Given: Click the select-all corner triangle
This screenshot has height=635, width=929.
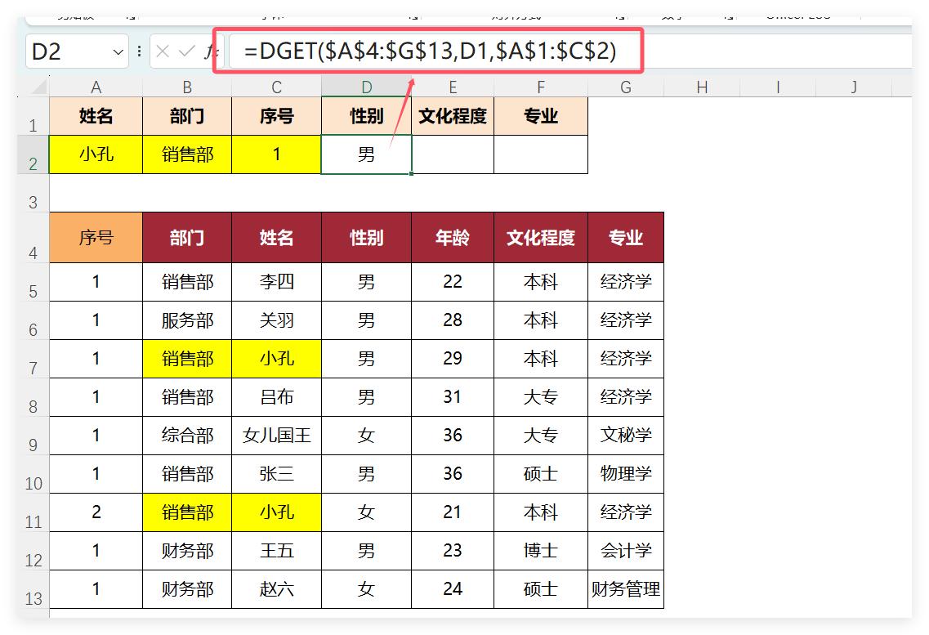Looking at the screenshot, I should pyautogui.click(x=38, y=87).
